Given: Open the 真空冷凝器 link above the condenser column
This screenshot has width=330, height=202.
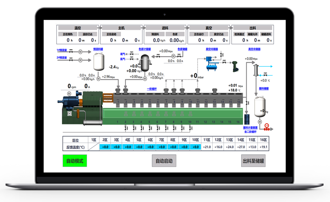Looking at the screenshot, I should coord(254,49).
